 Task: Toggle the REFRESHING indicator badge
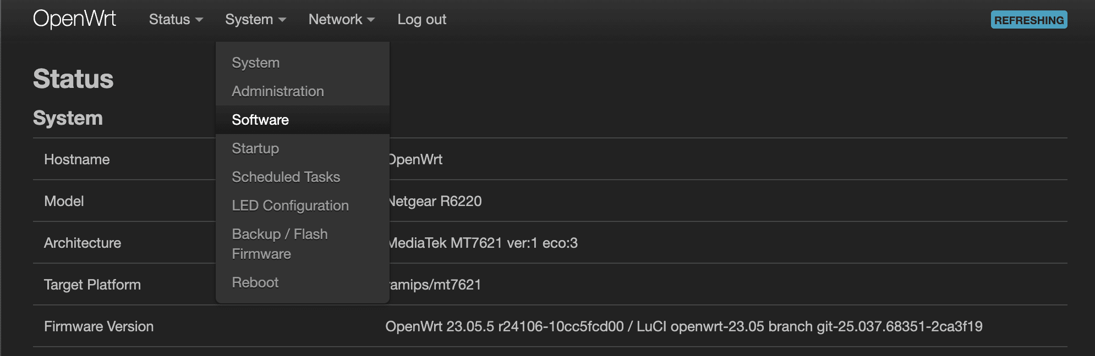tap(1029, 20)
